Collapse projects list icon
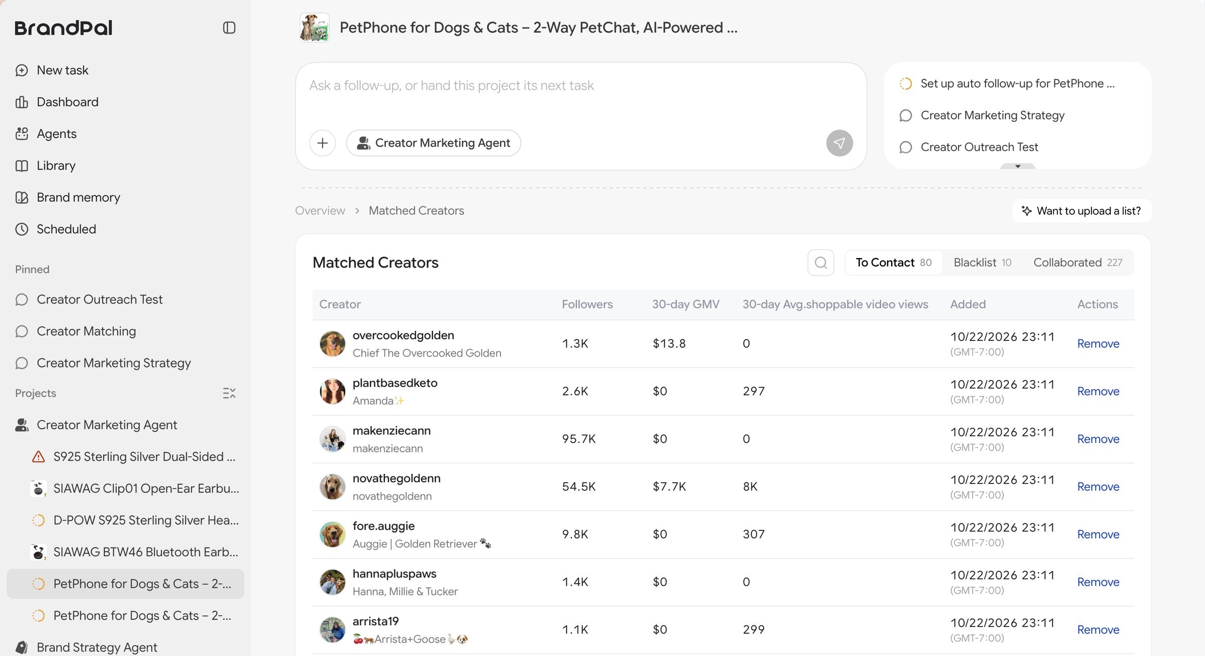The image size is (1205, 656). click(229, 393)
